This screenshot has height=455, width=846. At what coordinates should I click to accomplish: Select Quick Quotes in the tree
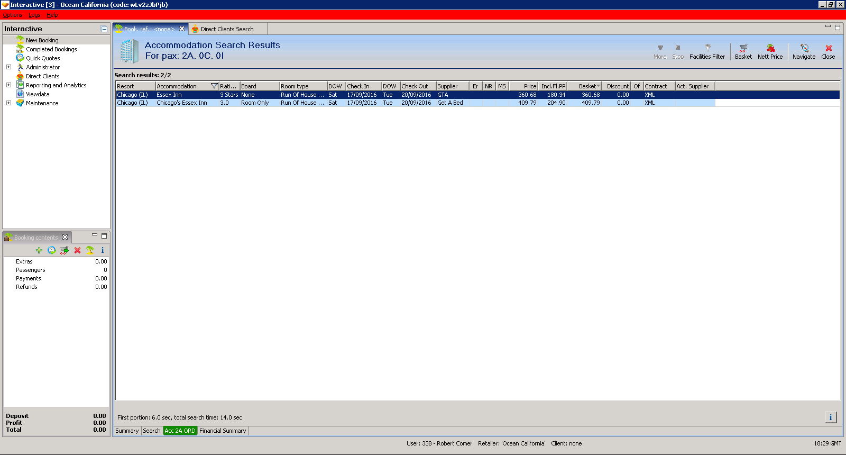click(43, 58)
